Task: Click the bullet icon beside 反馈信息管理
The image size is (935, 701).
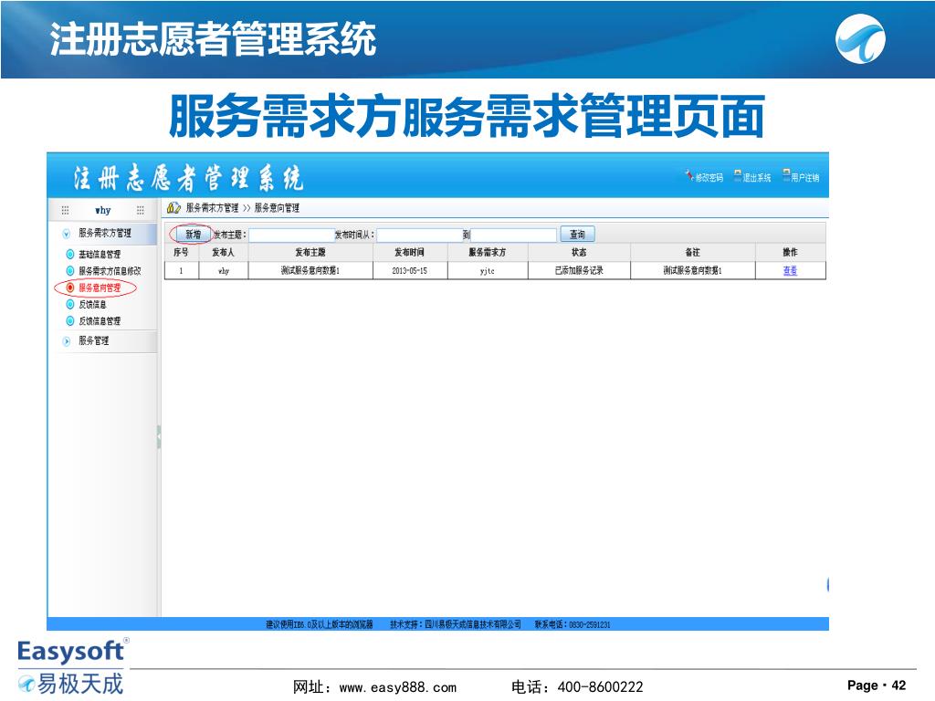Action: (70, 320)
